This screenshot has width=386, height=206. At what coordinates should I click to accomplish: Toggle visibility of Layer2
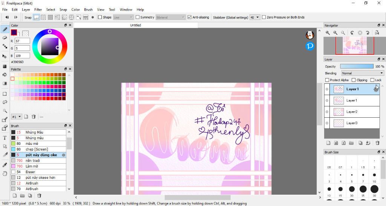(327, 112)
